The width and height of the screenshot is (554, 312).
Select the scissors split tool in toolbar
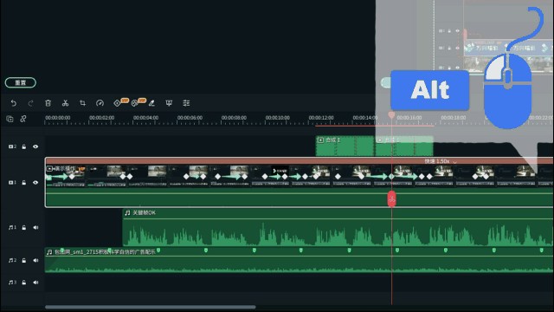coord(66,103)
